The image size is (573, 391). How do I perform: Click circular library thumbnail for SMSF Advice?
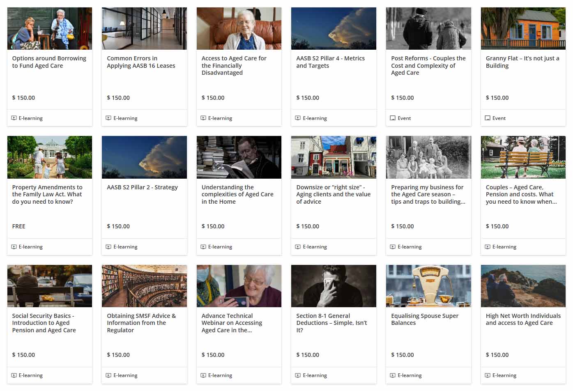coord(144,286)
